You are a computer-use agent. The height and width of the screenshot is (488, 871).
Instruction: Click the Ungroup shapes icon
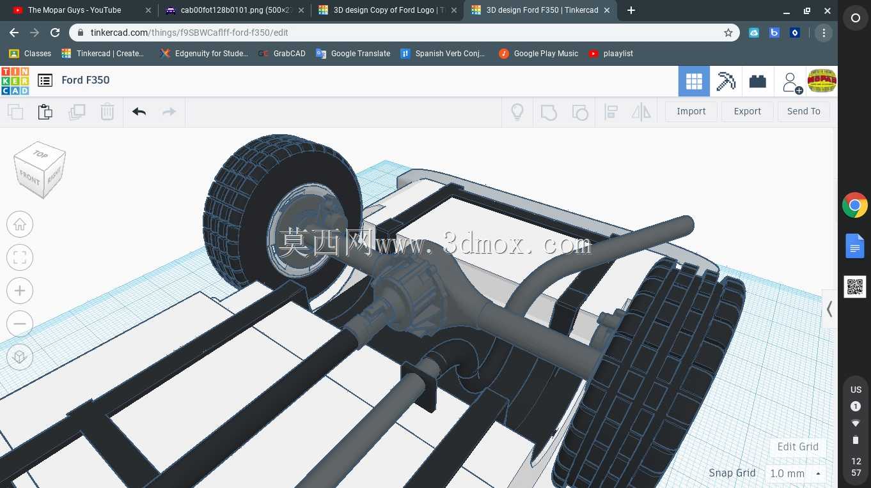point(580,112)
